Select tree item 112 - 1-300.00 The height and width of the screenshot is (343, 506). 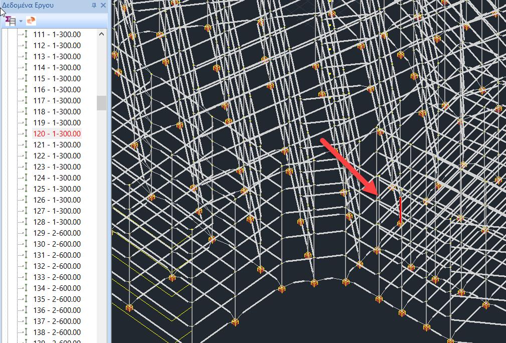(57, 46)
